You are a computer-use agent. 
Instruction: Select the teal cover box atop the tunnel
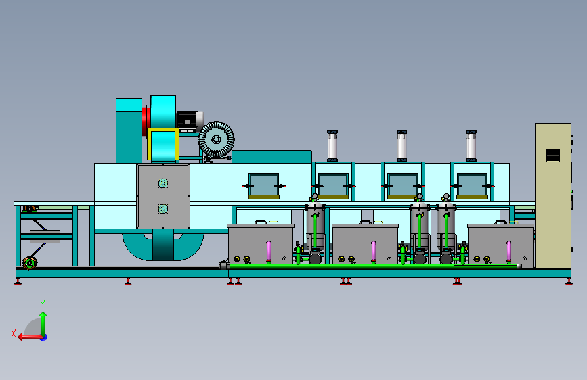(x=271, y=157)
